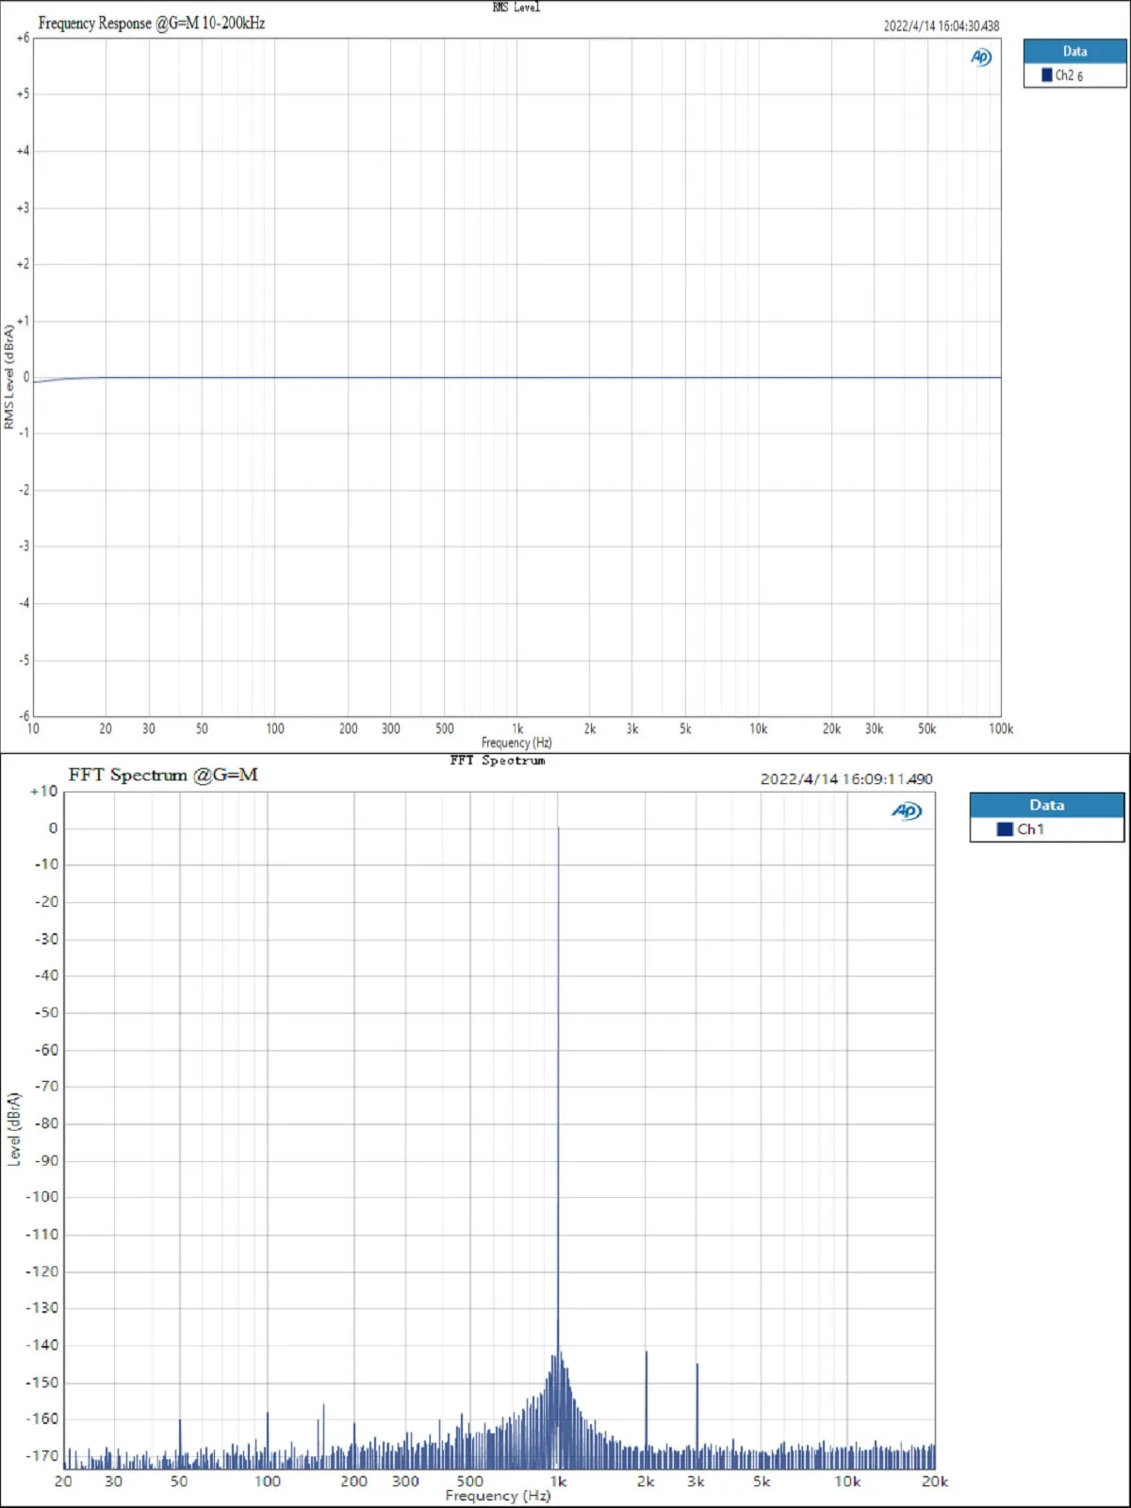Click the FFT Spectrum heading above lower graph
The height and width of the screenshot is (1508, 1131).
(x=498, y=761)
